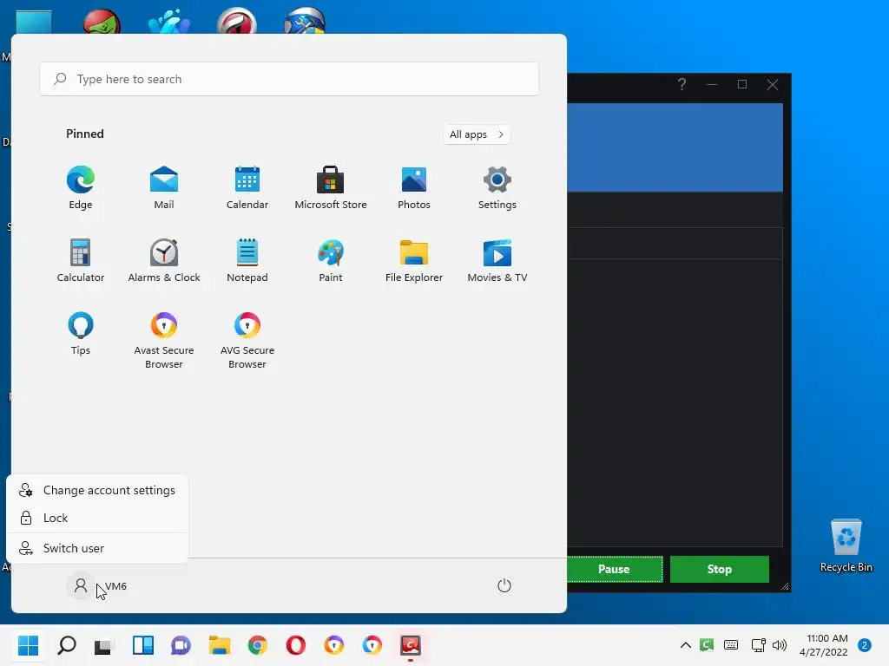This screenshot has height=666, width=889.
Task: Open Task View on the taskbar
Action: tap(105, 645)
